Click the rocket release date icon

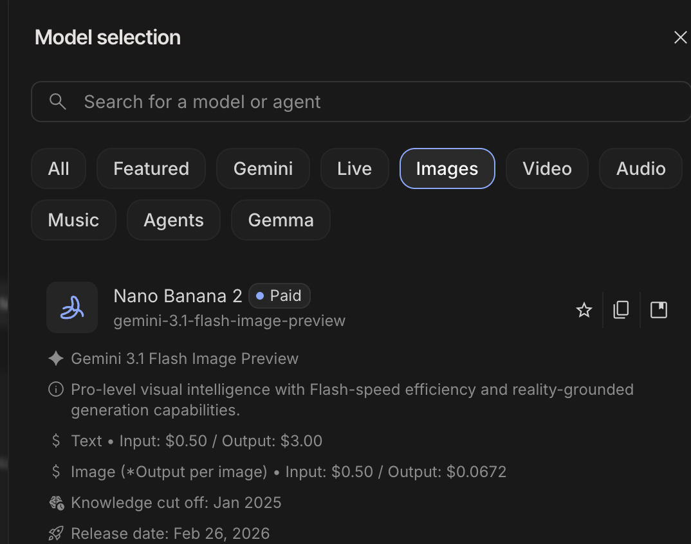click(56, 534)
